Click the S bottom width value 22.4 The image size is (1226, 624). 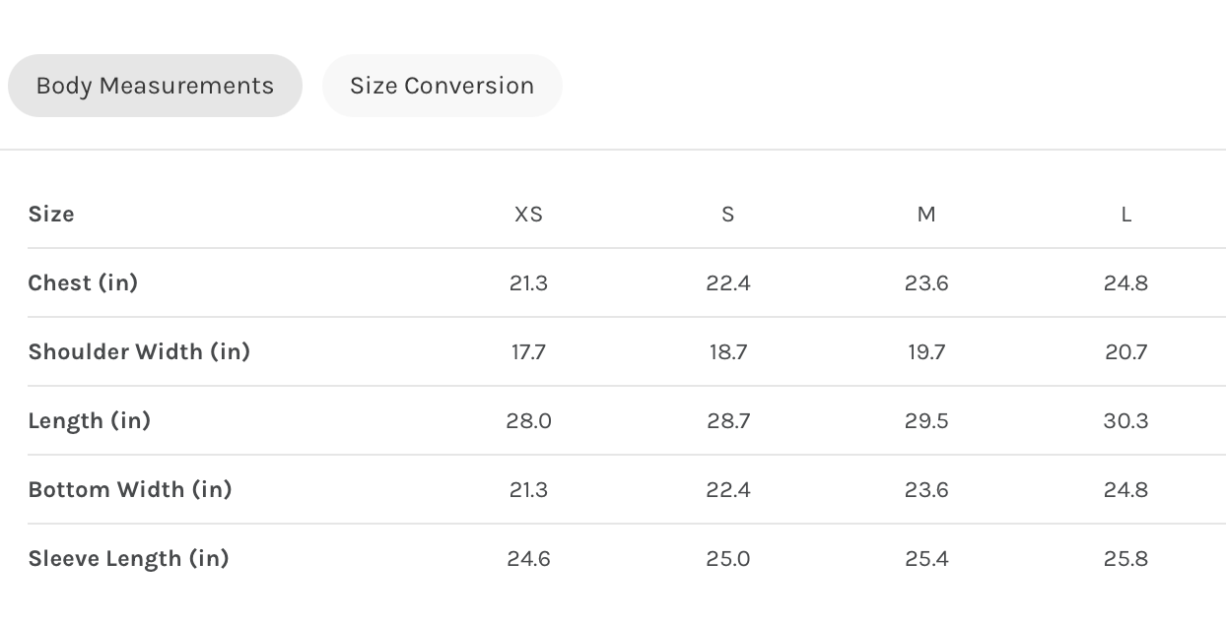pos(728,490)
